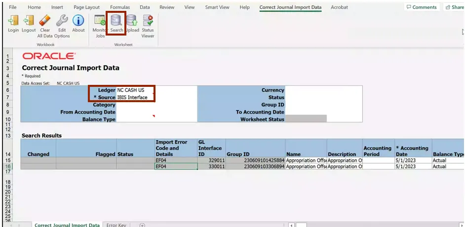Viewport: 465px width, 227px height.
Task: Click the Comments button
Action: 421,7
